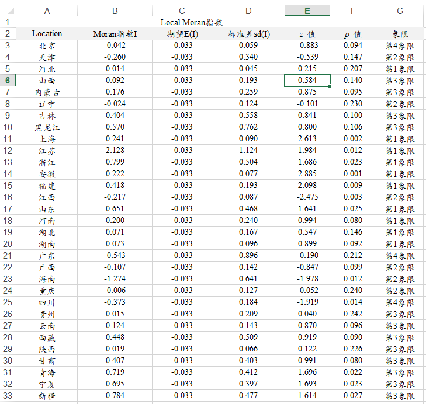
Task: Select the cell containing 北京
Action: tap(47, 46)
